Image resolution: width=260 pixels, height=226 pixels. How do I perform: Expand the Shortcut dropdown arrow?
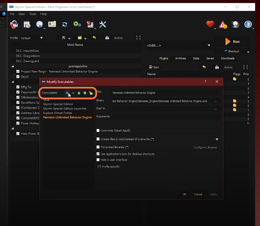(248, 52)
